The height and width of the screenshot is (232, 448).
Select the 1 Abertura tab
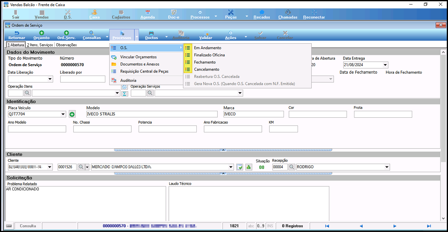(16, 45)
